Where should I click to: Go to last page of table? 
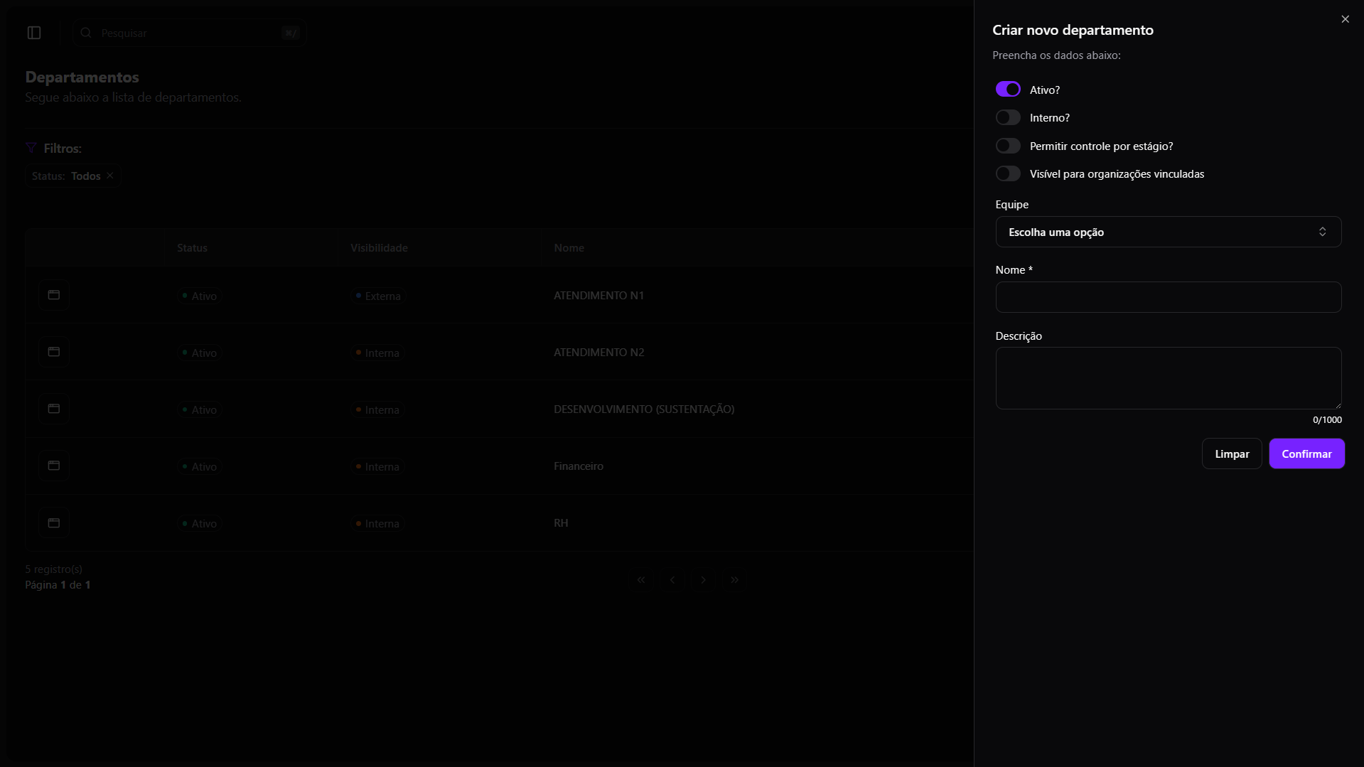tap(735, 580)
